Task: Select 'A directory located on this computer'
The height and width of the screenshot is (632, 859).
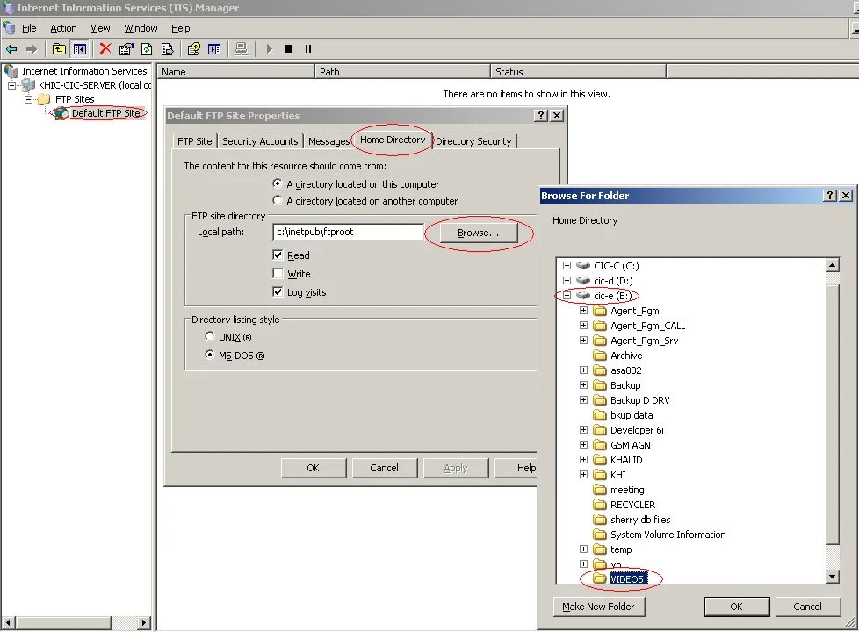Action: click(278, 183)
